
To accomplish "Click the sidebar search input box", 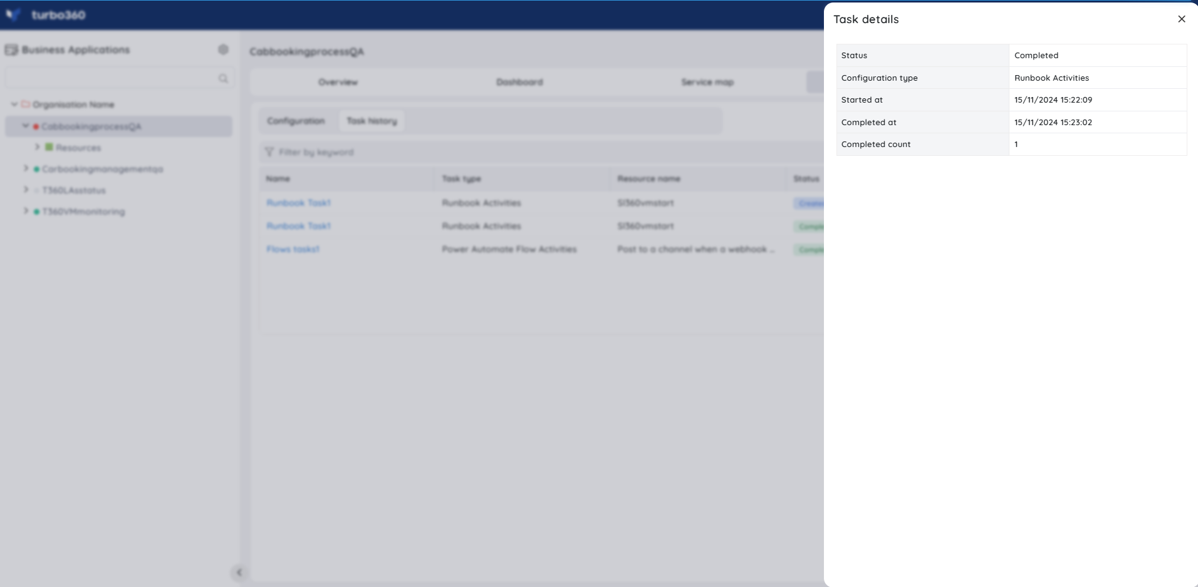I will pyautogui.click(x=120, y=78).
